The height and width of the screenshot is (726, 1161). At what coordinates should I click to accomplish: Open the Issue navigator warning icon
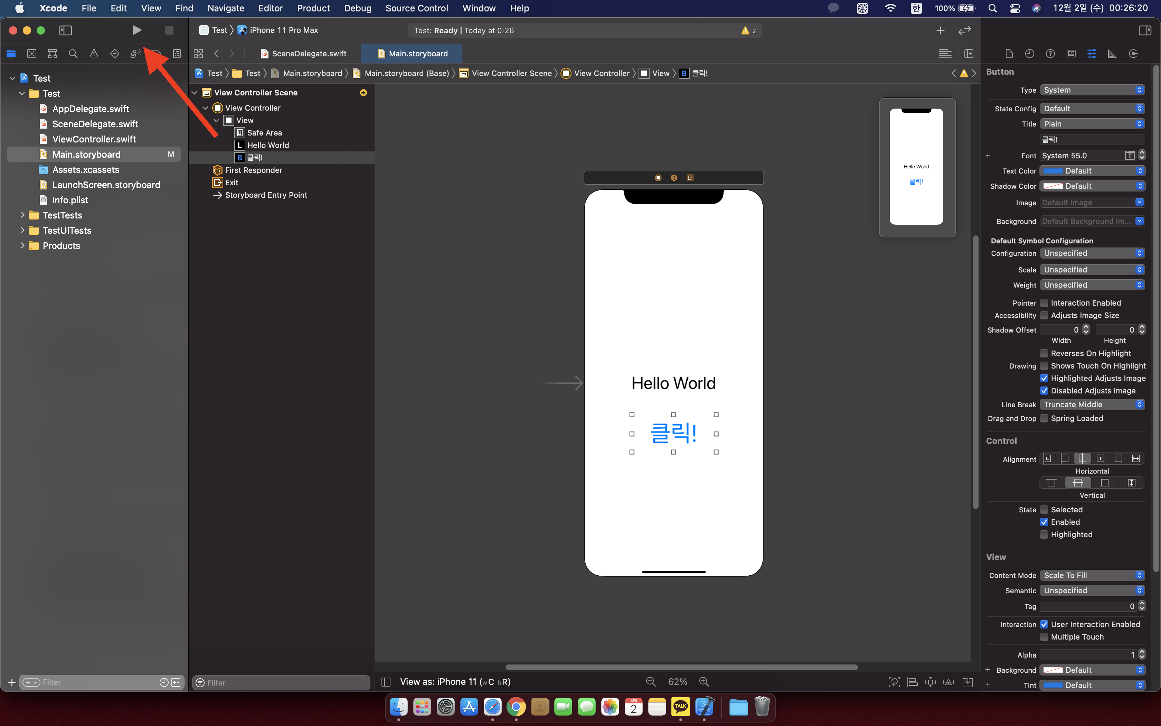94,54
